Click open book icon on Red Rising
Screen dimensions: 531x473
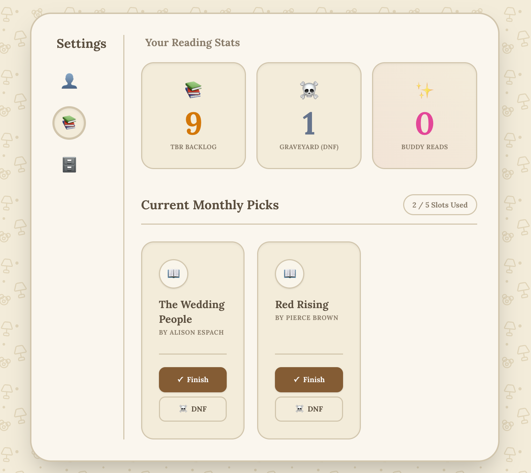(x=290, y=274)
